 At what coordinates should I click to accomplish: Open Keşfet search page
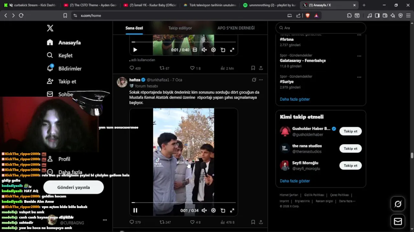[x=60, y=55]
